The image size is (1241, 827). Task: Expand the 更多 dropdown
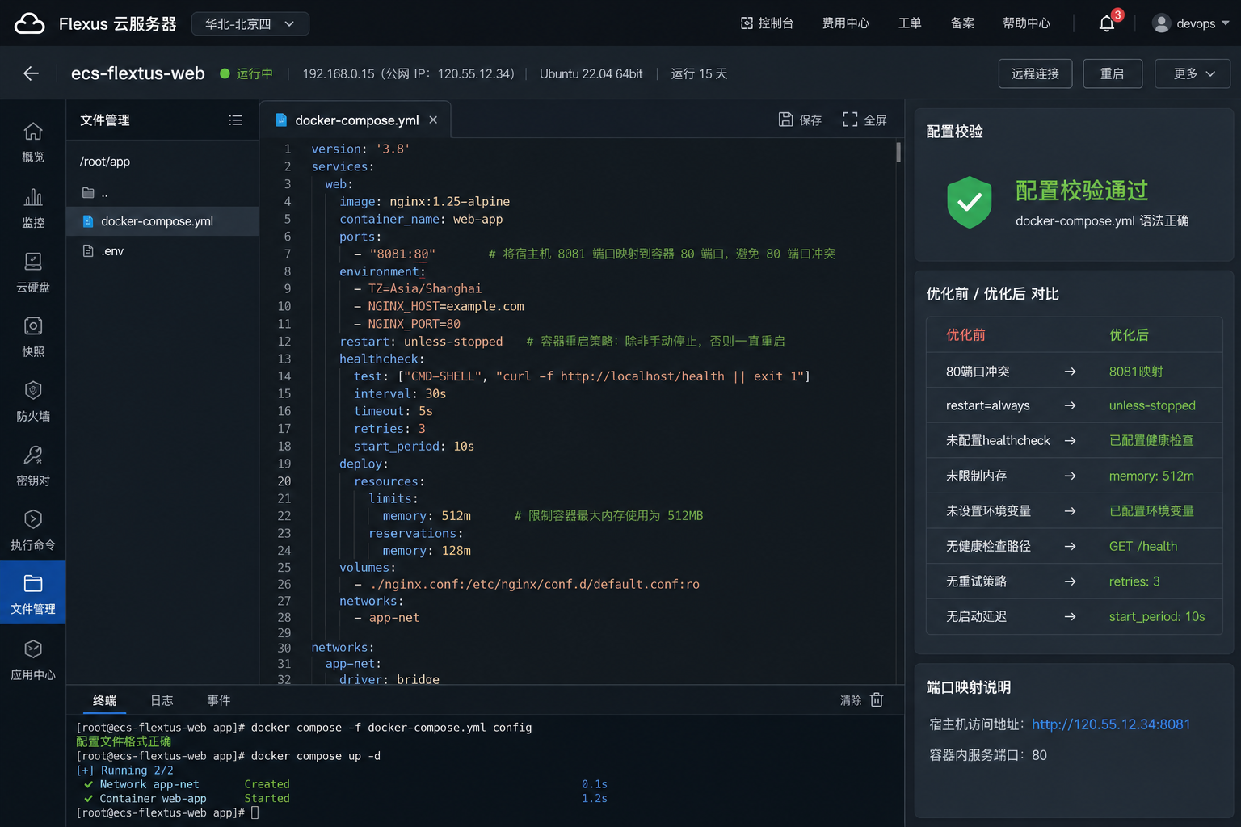pyautogui.click(x=1193, y=73)
